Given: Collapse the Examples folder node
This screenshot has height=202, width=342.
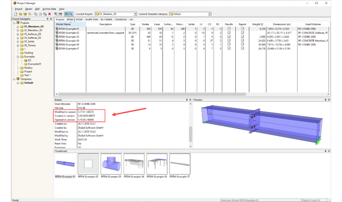Looking at the screenshot, I should point(18,57).
